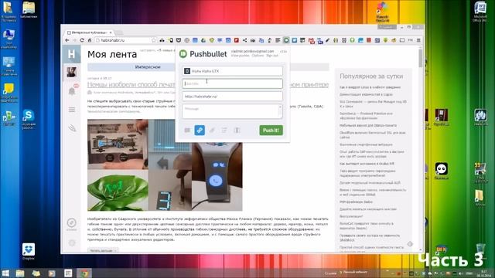Click the pencil extension icon in Chrome toolbar
The height and width of the screenshot is (278, 495).
(x=327, y=40)
